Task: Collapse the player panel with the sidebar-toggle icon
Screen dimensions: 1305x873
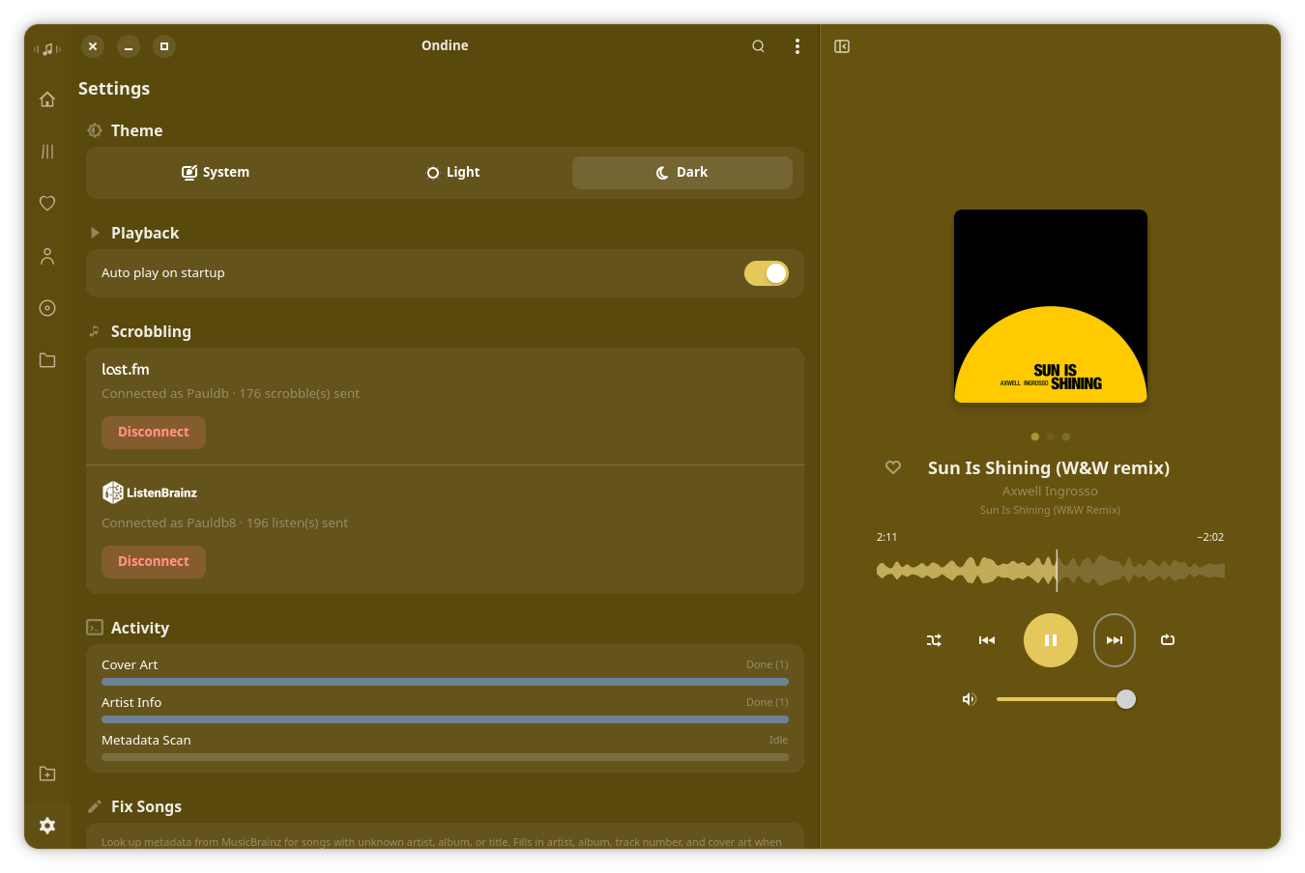Action: pyautogui.click(x=841, y=45)
